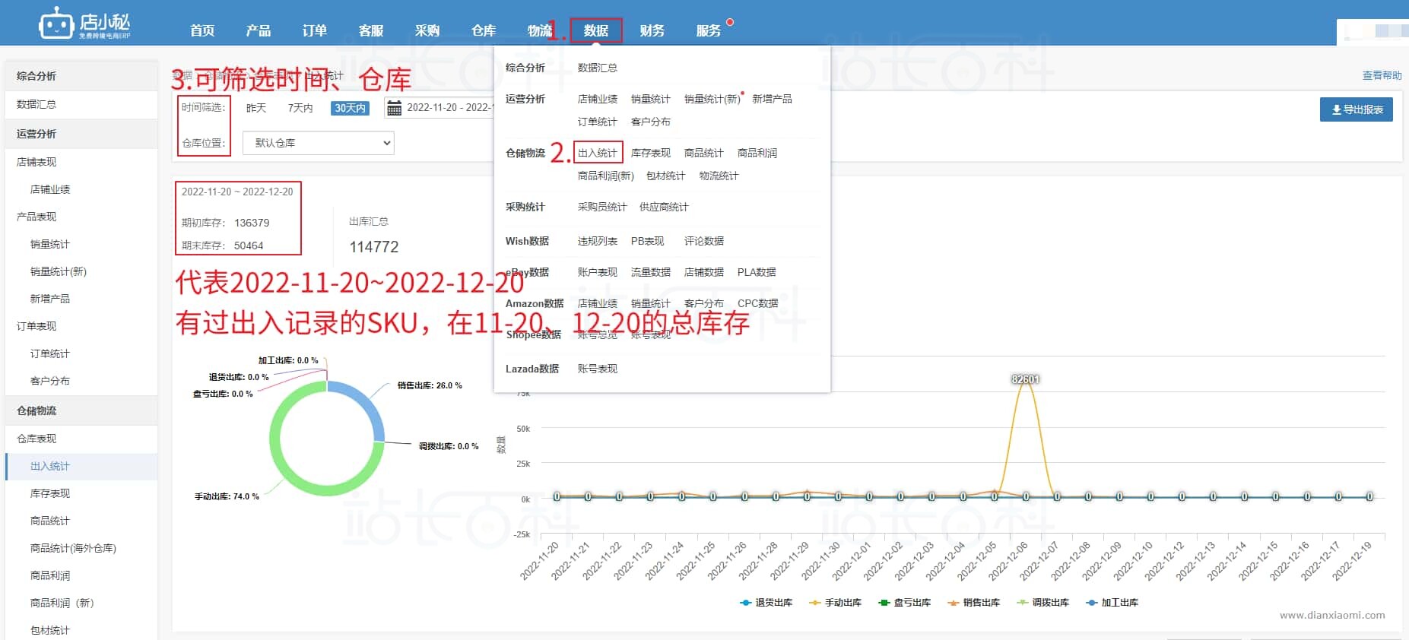Open 销量统计(新) in the data menu
1409x640 pixels.
point(712,99)
